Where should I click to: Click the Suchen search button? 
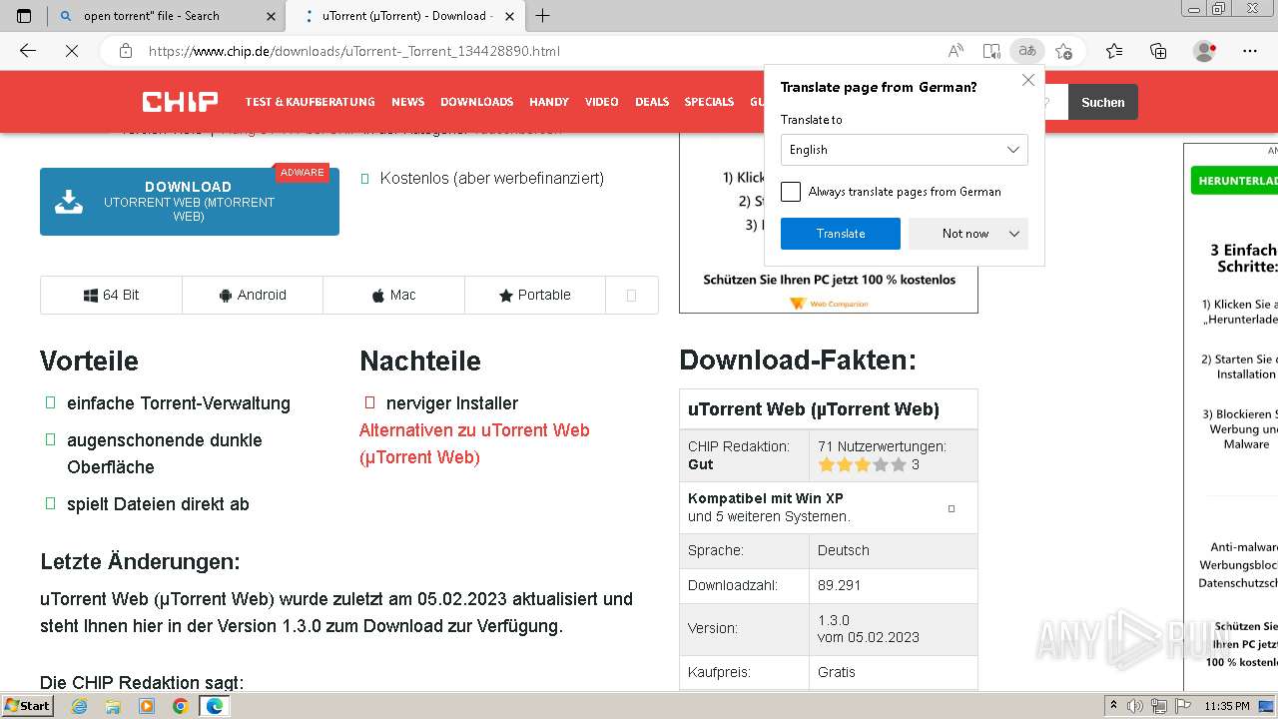click(1102, 102)
